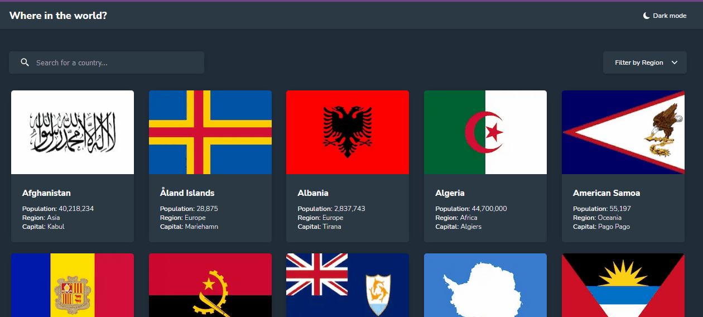Click the magnifying glass search icon
703x317 pixels.
25,63
